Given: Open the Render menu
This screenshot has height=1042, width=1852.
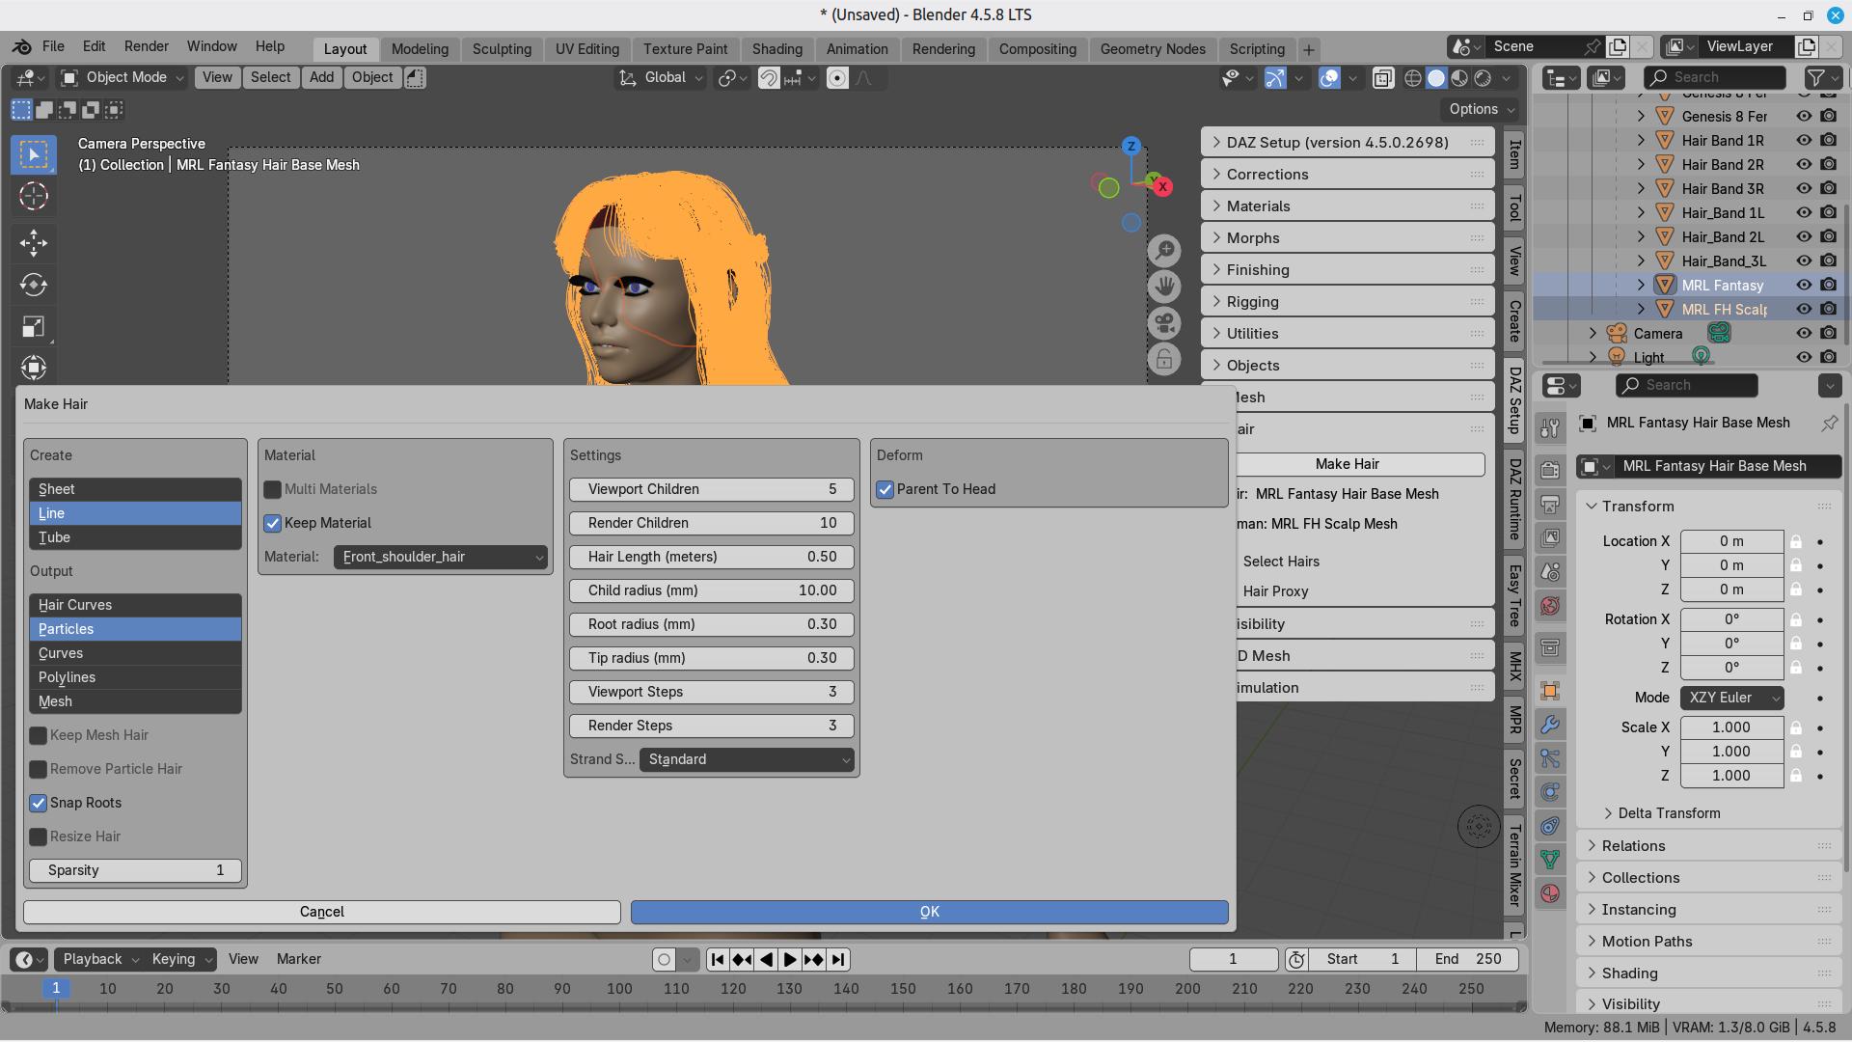Looking at the screenshot, I should pyautogui.click(x=146, y=46).
